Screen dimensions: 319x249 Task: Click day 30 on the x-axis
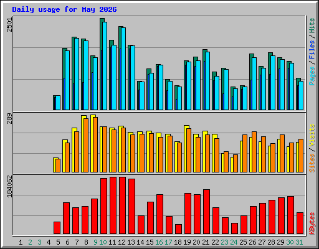tap(290, 242)
